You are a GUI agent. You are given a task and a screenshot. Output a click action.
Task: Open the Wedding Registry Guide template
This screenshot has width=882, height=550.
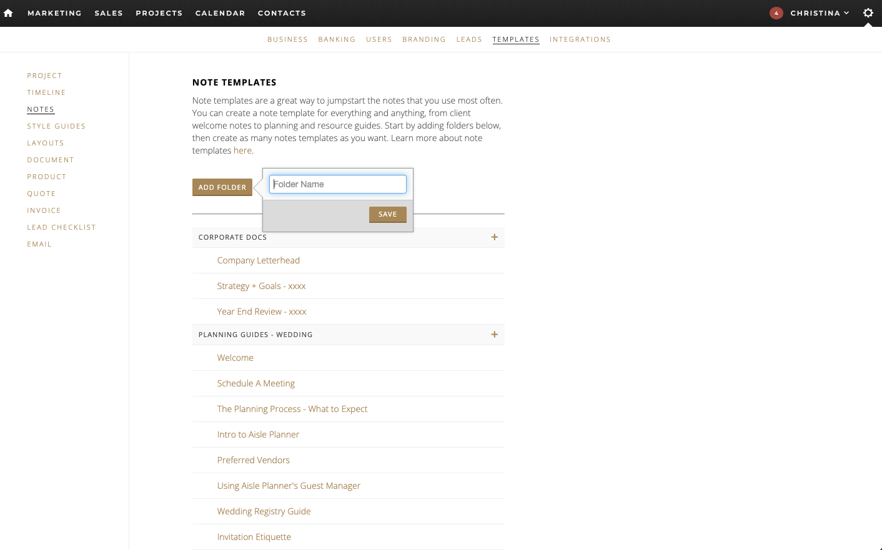[x=264, y=511]
